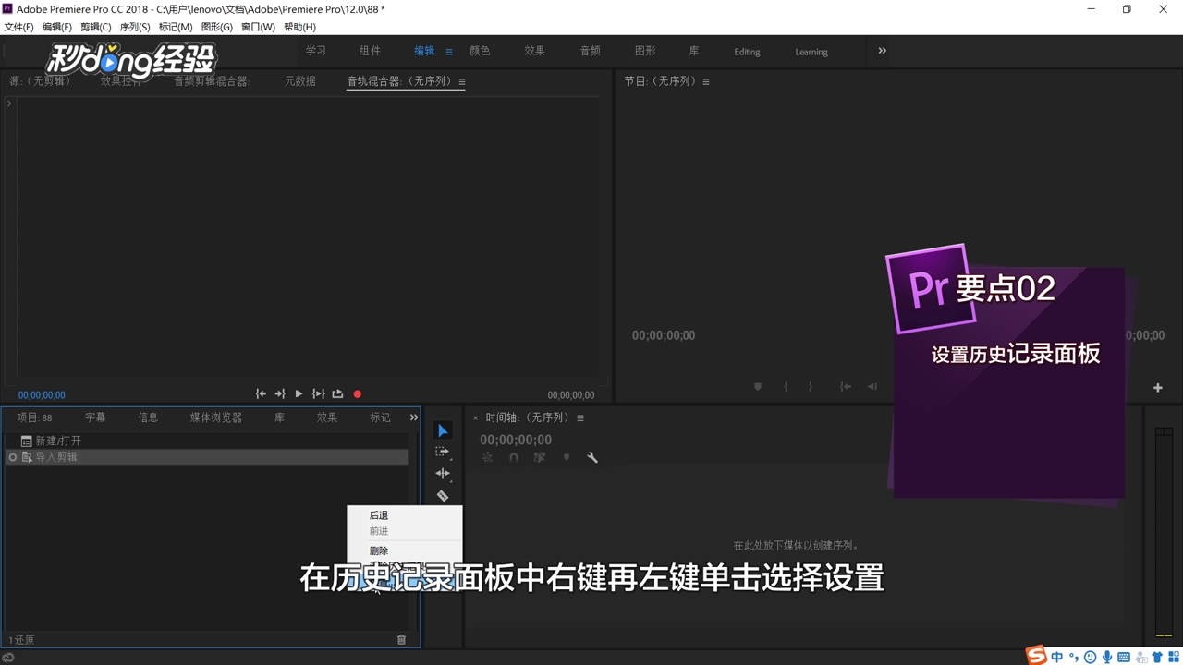Switch to the 图形 workspace

(645, 51)
